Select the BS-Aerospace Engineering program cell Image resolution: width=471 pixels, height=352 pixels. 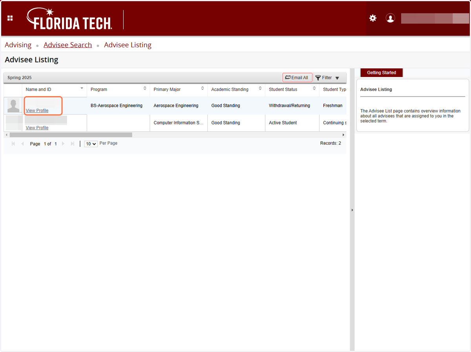tap(117, 106)
